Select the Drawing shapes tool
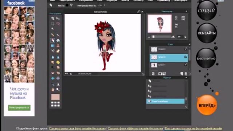This screenshot has height=131, width=233. tap(58, 51)
